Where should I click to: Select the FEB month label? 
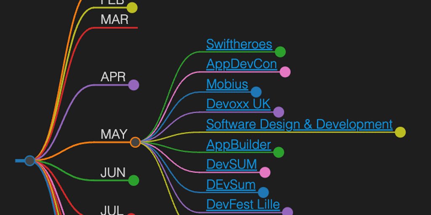(112, 2)
